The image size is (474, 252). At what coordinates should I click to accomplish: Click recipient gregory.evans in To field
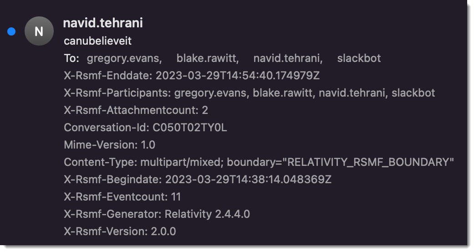click(124, 58)
